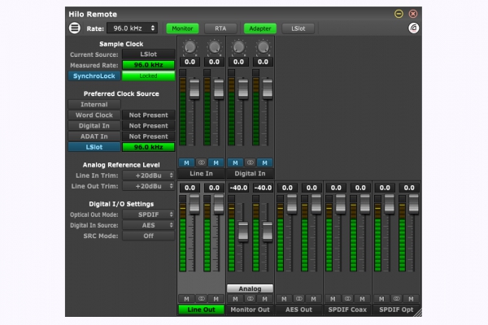Image resolution: width=488 pixels, height=325 pixels.
Task: Click the Digital In stereo link icon
Action: pos(251,162)
